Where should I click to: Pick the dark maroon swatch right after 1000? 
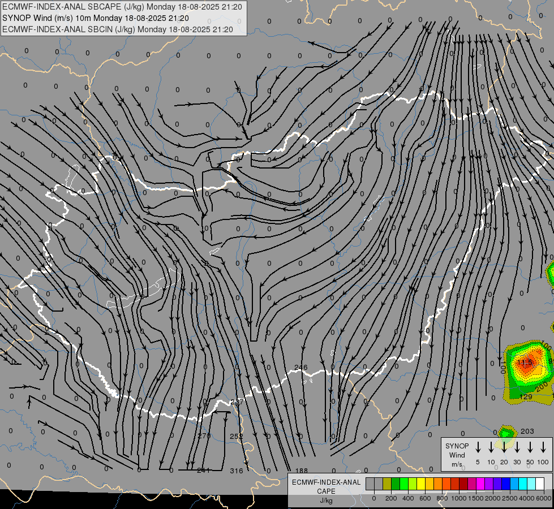[463, 484]
